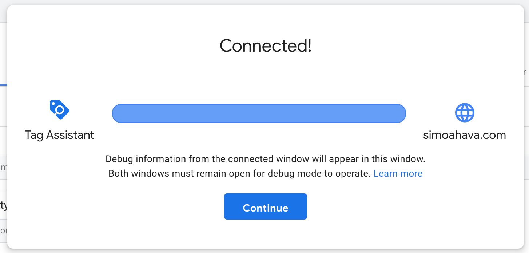This screenshot has height=253, width=529.
Task: Click the Tag Assistant label
Action: [x=60, y=135]
